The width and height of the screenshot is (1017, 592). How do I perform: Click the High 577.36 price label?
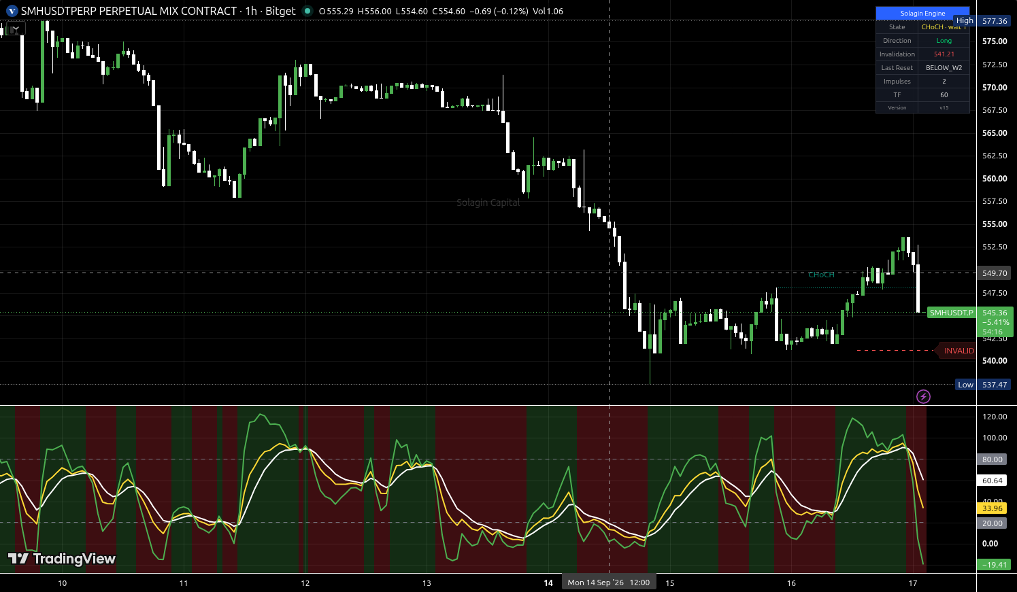coord(983,21)
